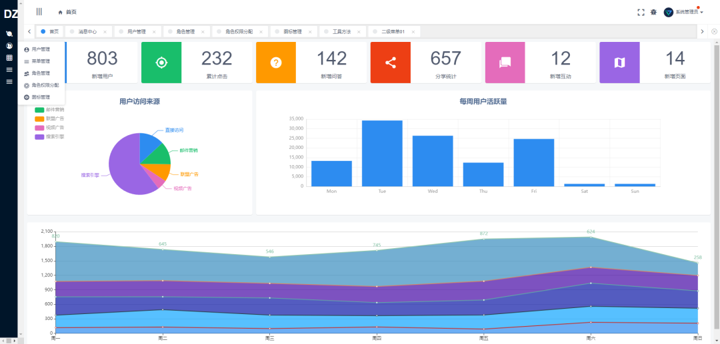The height and width of the screenshot is (344, 720).
Task: Click the purple map icon on 新增页面 card
Action: pos(619,63)
